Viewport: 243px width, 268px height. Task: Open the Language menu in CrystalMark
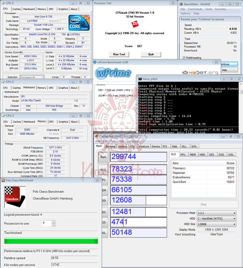coord(133,141)
